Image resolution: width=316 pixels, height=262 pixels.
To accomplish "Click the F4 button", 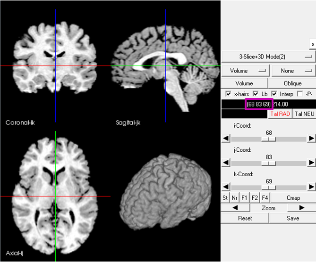I will 265,198.
